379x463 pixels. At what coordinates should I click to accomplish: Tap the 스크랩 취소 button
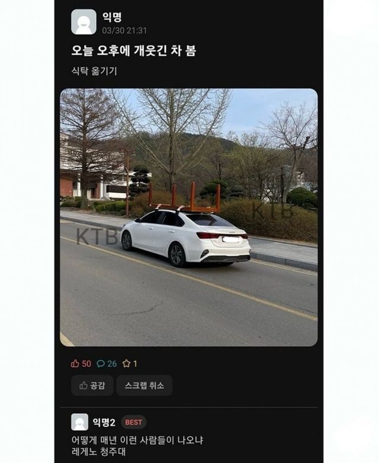point(144,385)
